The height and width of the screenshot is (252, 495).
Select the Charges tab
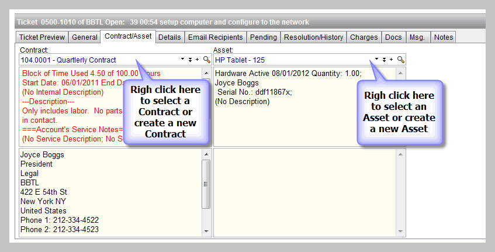click(x=364, y=37)
